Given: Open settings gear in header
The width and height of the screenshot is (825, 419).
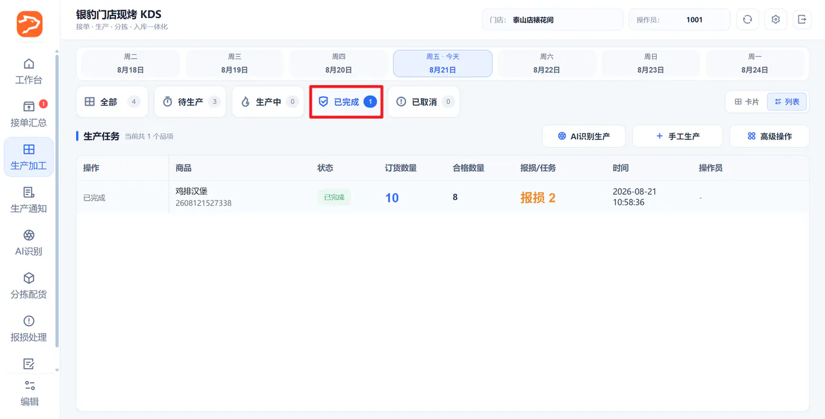Looking at the screenshot, I should 775,19.
